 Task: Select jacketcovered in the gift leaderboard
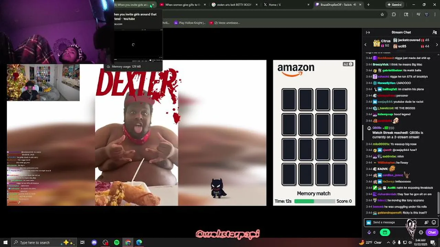pos(411,40)
